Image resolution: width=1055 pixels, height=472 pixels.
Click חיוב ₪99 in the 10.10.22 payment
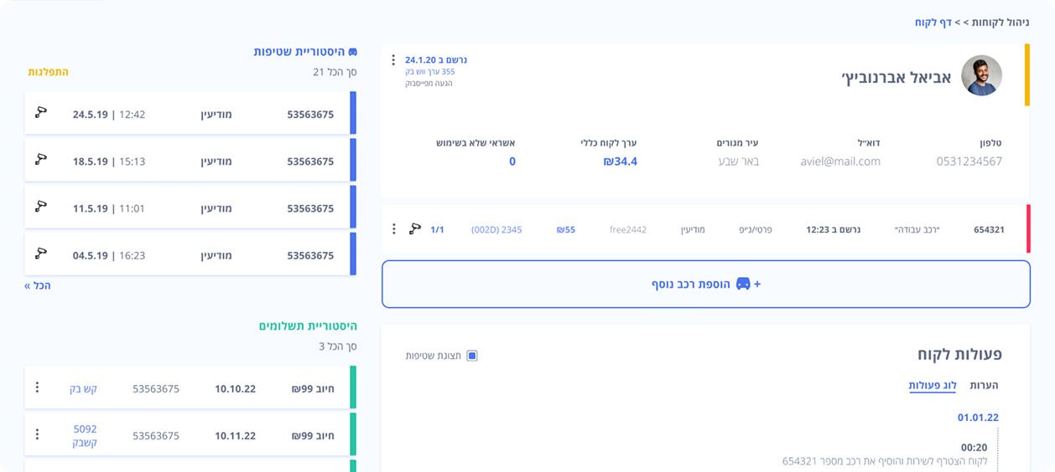point(313,388)
